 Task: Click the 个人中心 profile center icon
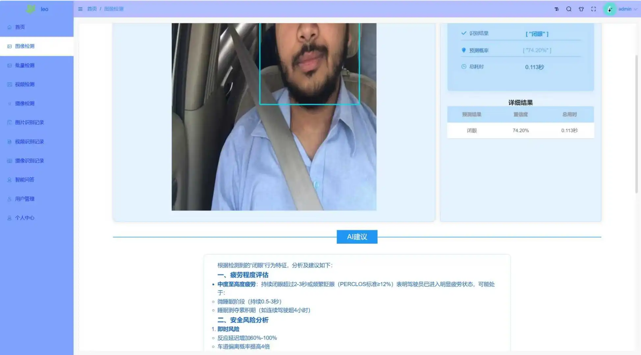click(9, 218)
